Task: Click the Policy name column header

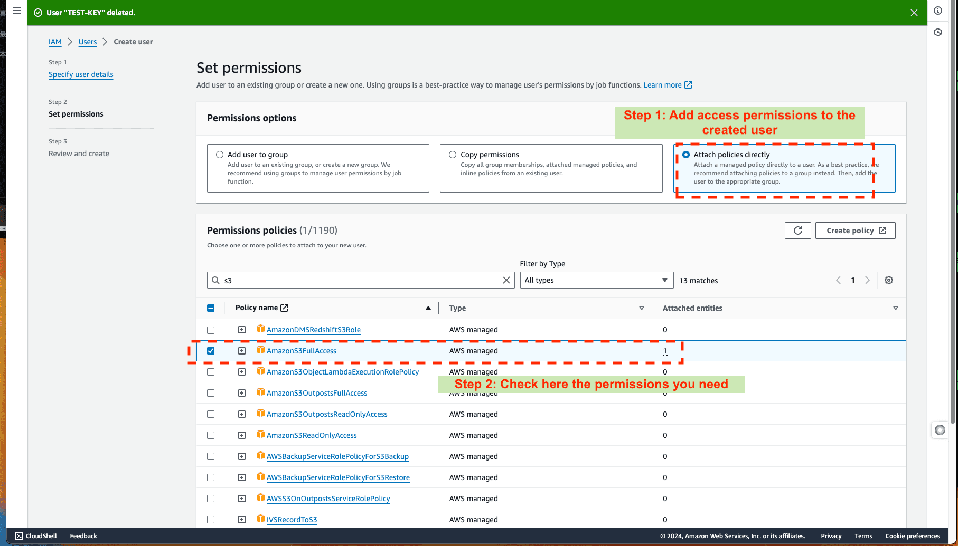Action: [257, 308]
